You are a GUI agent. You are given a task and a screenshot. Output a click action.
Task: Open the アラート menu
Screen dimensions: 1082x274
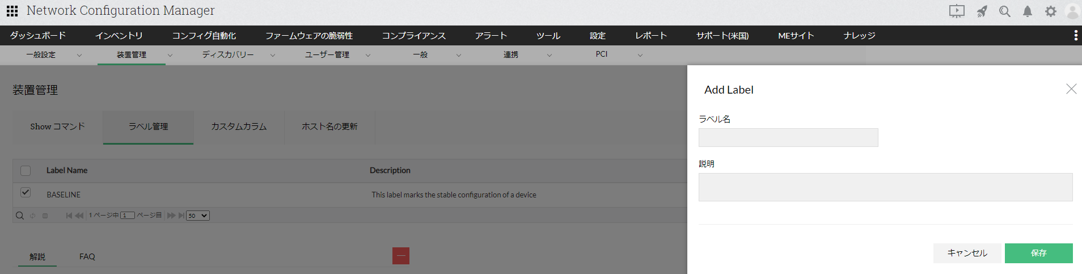point(491,36)
